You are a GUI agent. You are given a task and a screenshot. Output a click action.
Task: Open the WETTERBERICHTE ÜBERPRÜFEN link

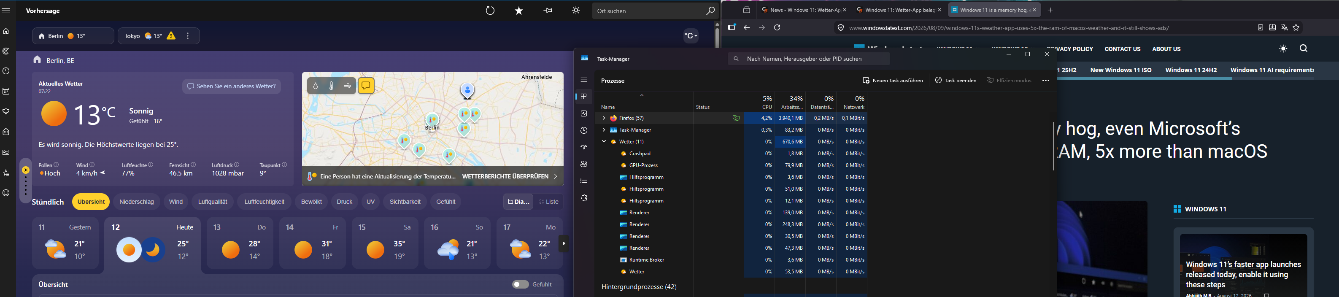(505, 176)
